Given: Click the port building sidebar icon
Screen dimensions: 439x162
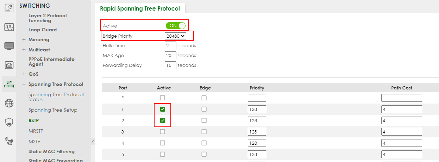Looking at the screenshot, I should (9, 65).
